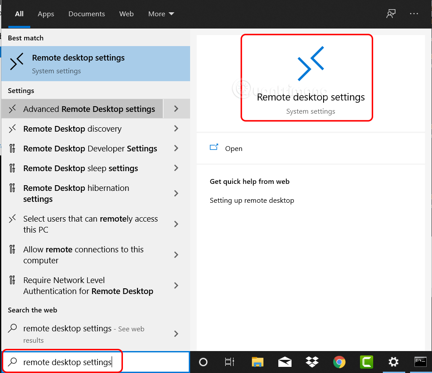
Task: Open the Mail app from the taskbar
Action: click(285, 362)
